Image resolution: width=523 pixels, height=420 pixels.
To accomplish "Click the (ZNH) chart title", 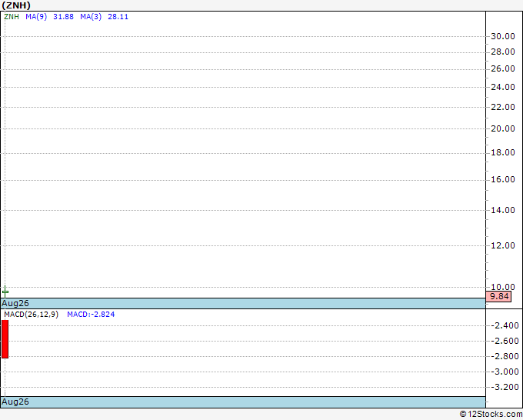I will pos(16,5).
